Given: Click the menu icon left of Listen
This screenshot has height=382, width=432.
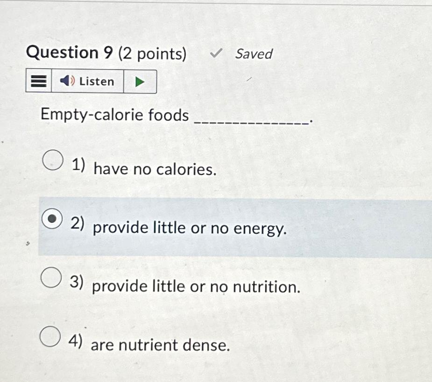Looking at the screenshot, I should click(38, 81).
